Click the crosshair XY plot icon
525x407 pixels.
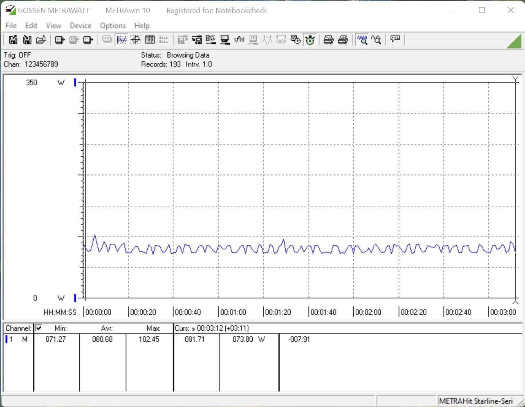tap(136, 40)
